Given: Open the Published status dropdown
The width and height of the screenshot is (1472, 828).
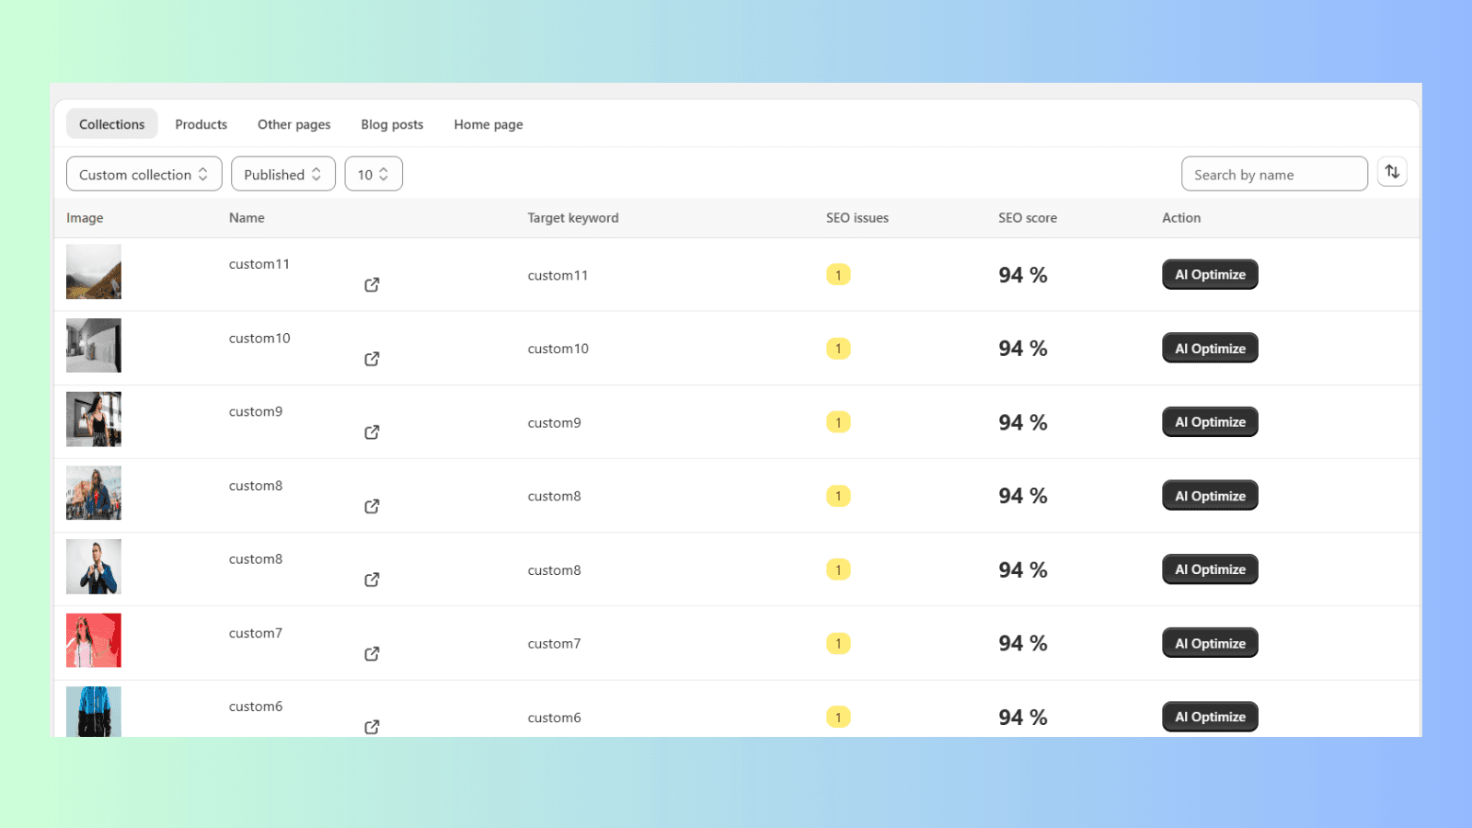Looking at the screenshot, I should click(283, 174).
